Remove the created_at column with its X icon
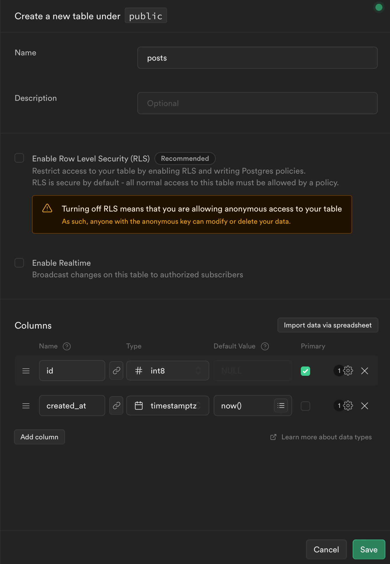The width and height of the screenshot is (390, 564). point(365,406)
